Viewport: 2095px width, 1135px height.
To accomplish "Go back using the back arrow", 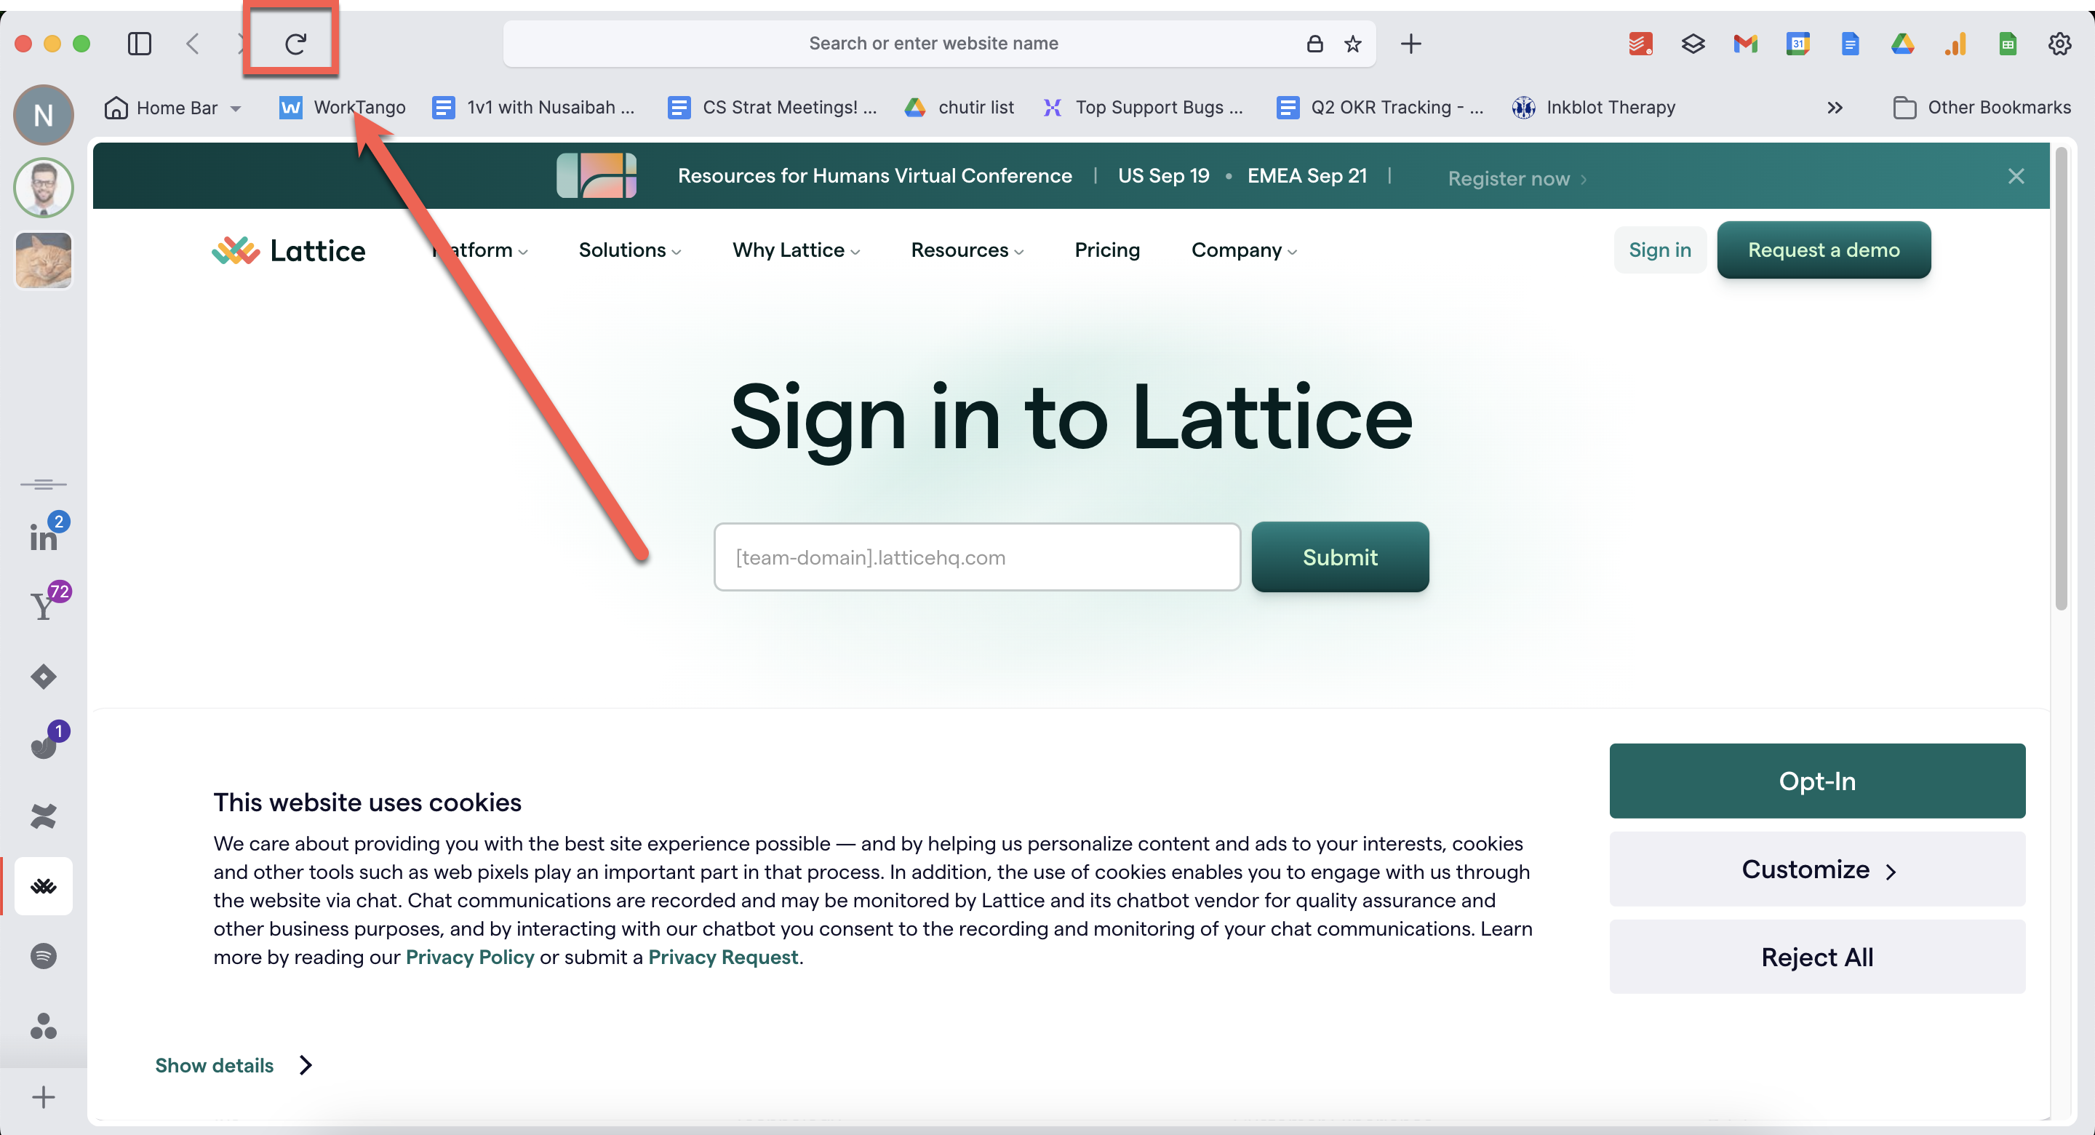I will click(193, 43).
